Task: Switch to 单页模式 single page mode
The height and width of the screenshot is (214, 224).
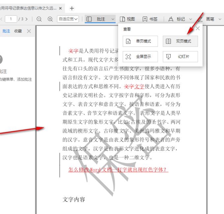Action: click(x=140, y=41)
